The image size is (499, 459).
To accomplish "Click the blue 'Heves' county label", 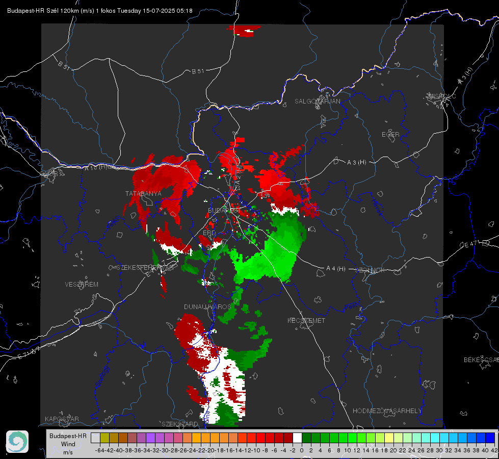I will 377,208.
